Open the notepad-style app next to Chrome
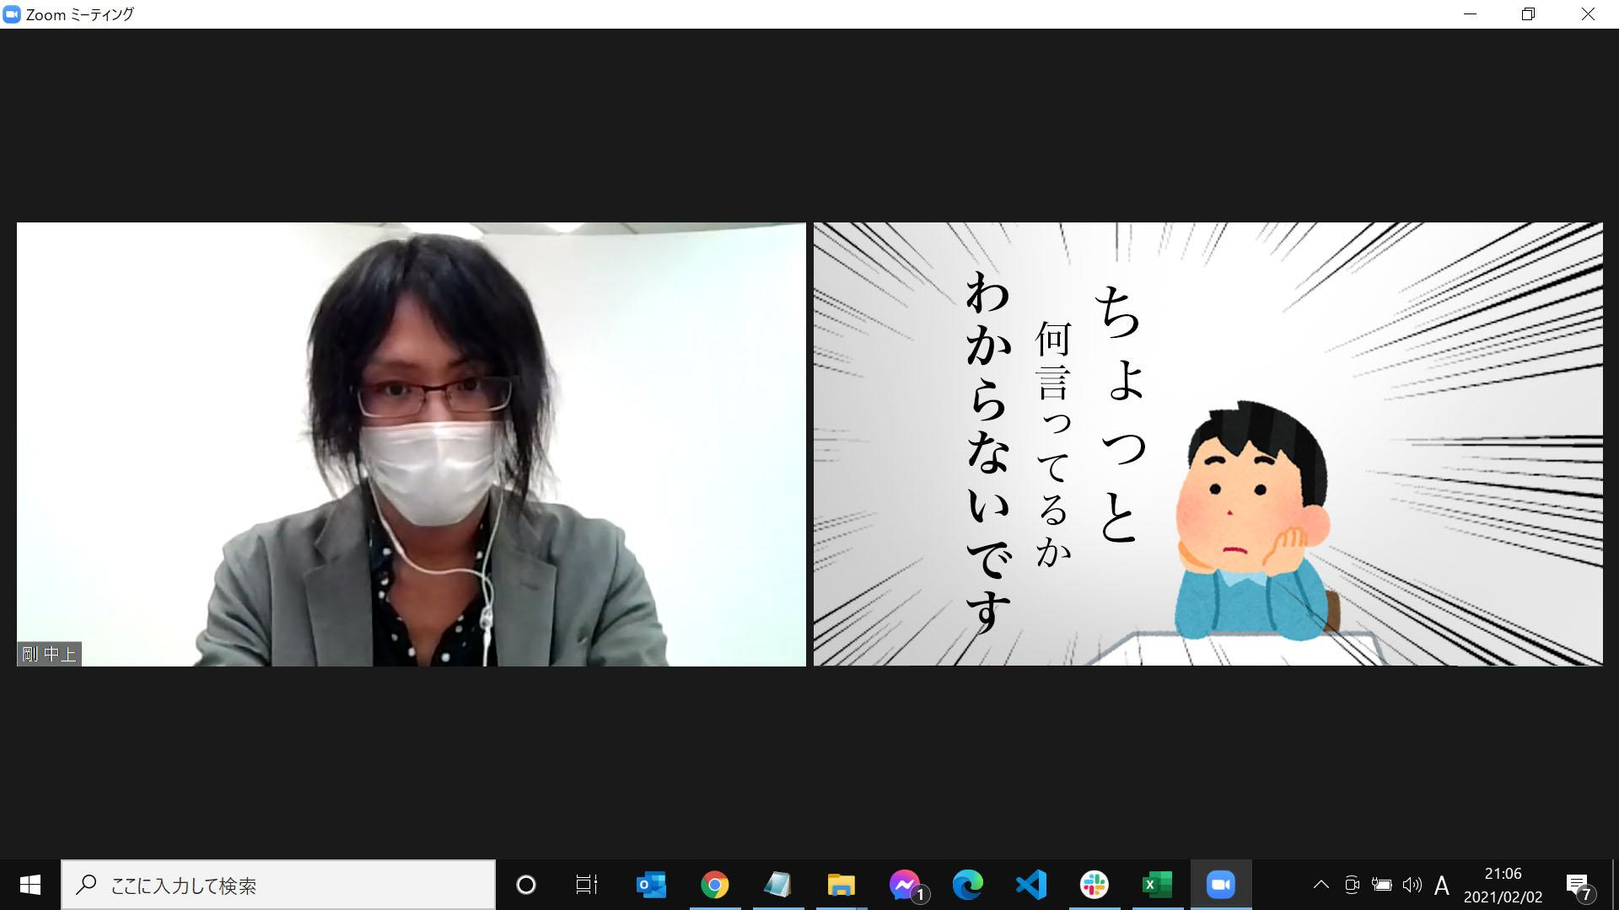Screen dimensions: 1619x910 tap(777, 885)
